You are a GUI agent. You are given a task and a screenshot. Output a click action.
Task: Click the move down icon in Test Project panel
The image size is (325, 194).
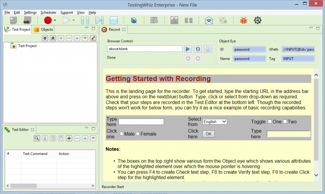tap(85, 38)
